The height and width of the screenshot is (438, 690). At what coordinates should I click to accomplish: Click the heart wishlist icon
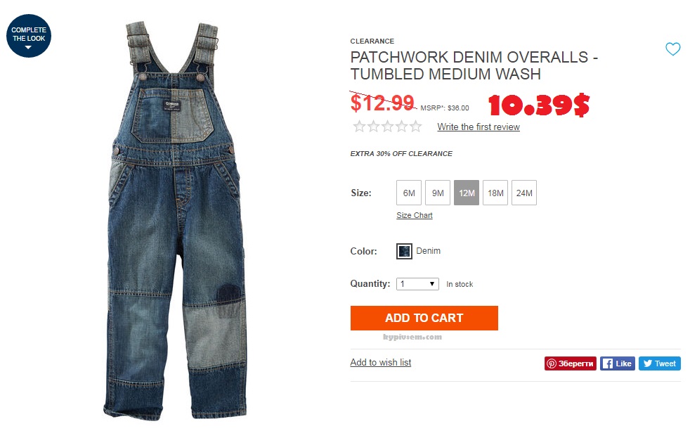(x=672, y=49)
